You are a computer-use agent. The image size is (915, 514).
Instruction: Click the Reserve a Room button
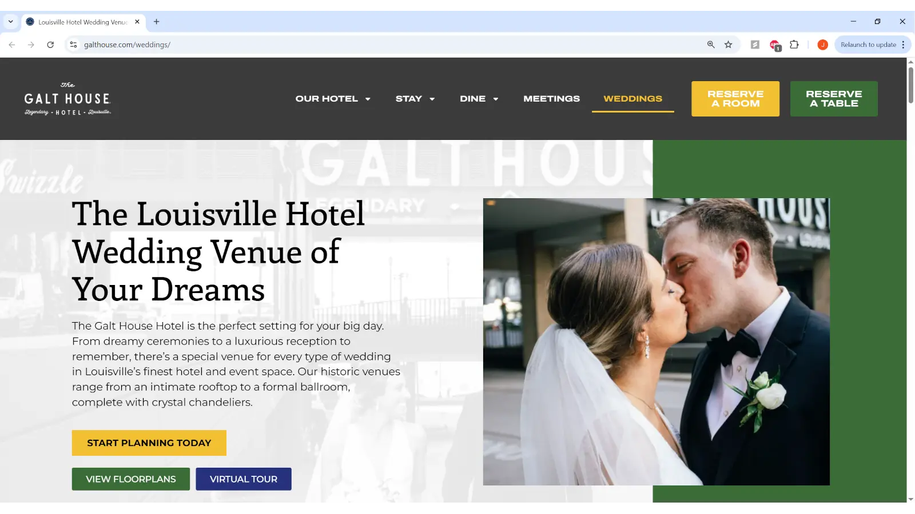coord(735,99)
